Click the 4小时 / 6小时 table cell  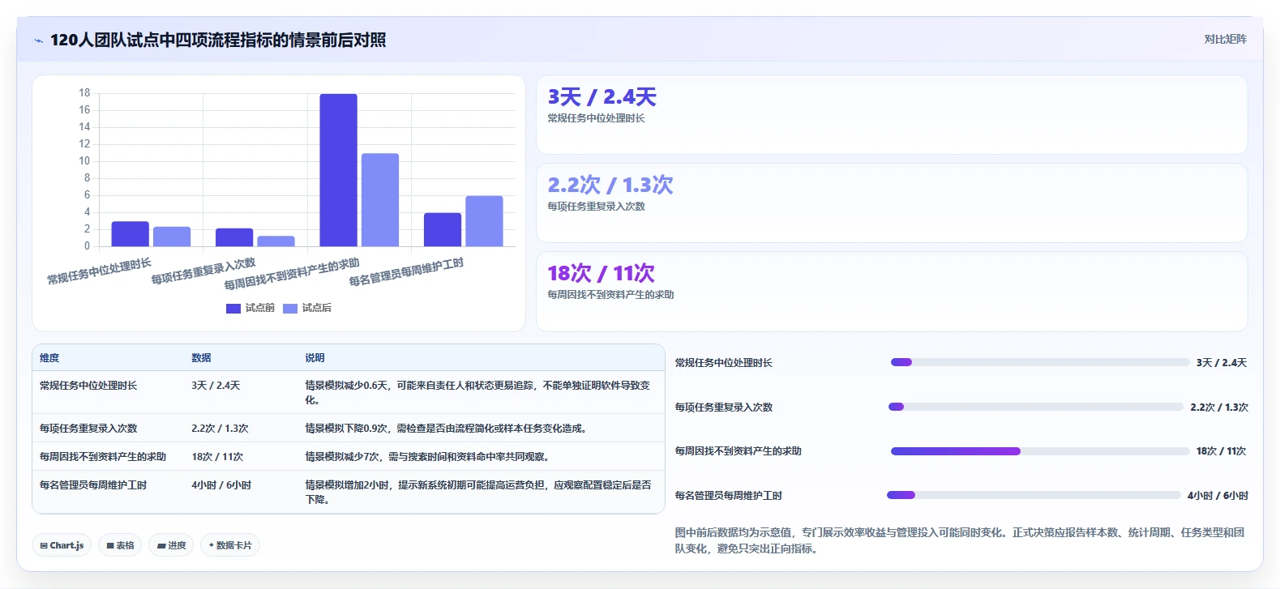pos(221,485)
